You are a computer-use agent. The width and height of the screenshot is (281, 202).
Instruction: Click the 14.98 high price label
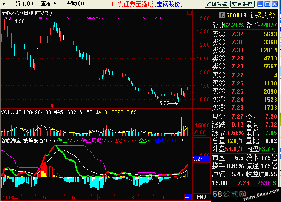[18, 21]
